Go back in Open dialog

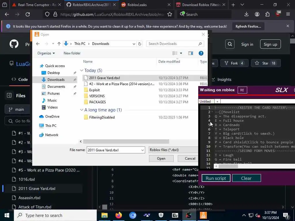click(38, 44)
